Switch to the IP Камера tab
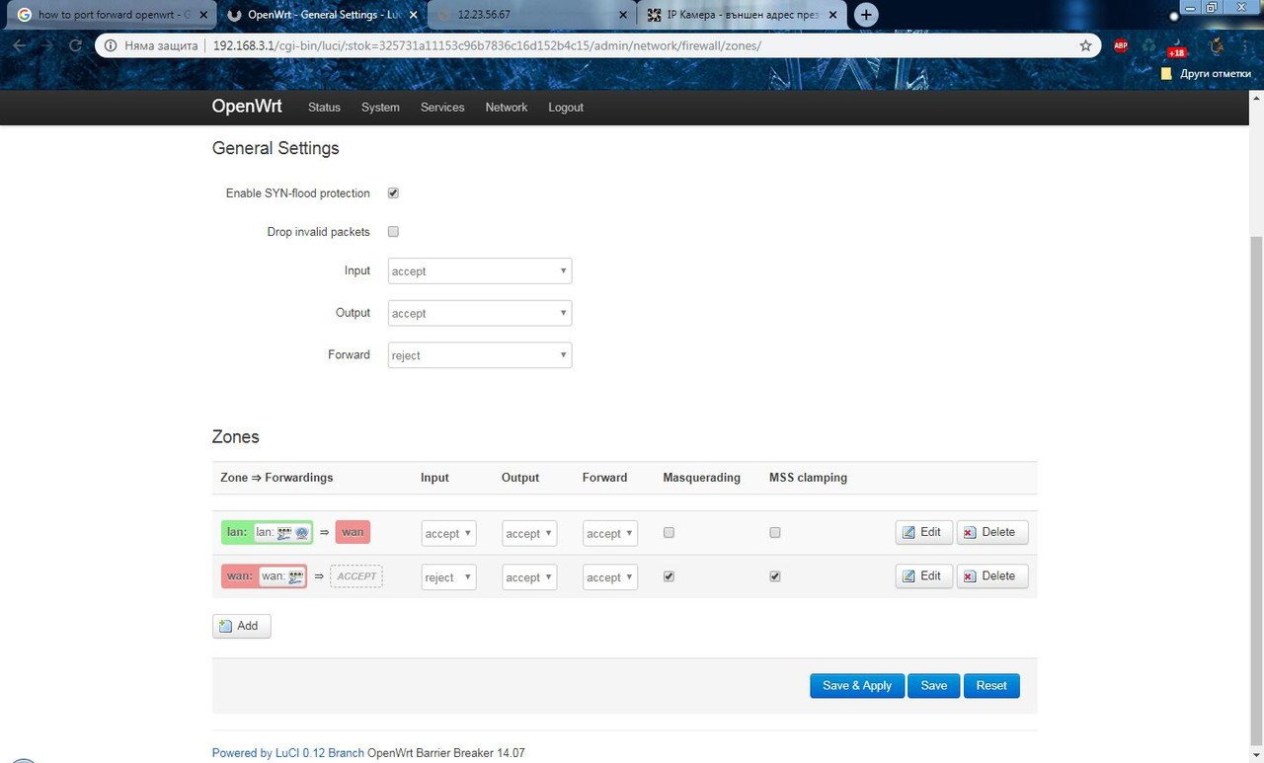 click(x=743, y=15)
